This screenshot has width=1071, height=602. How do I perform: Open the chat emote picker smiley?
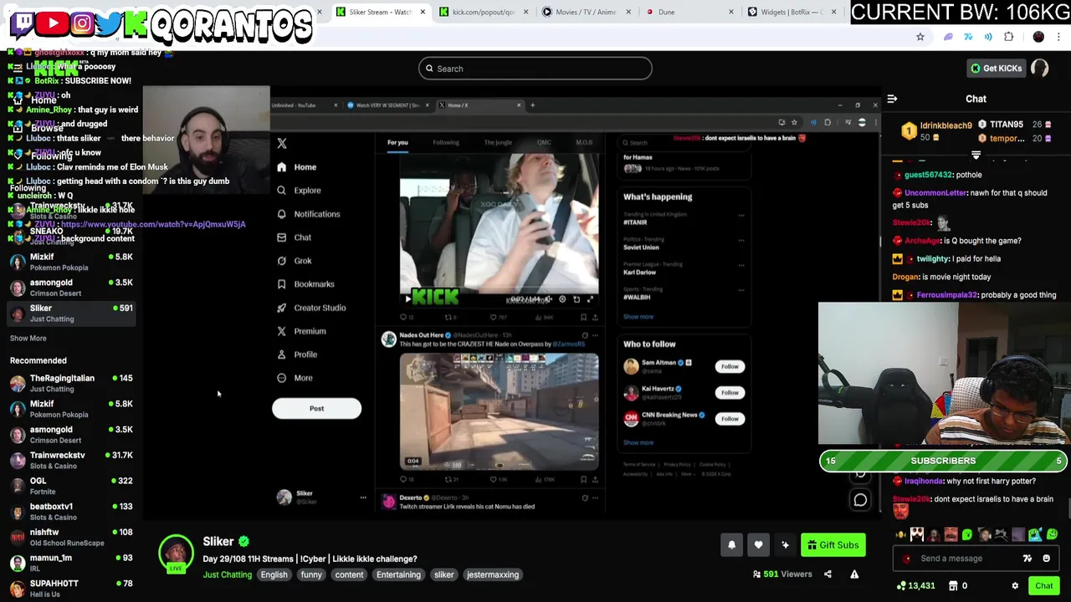[x=1046, y=559]
